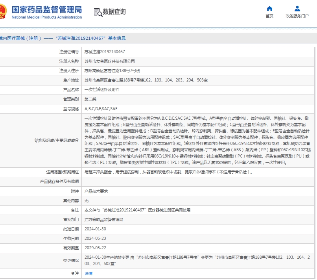Click the 数据查询 search document icon

[98, 12]
